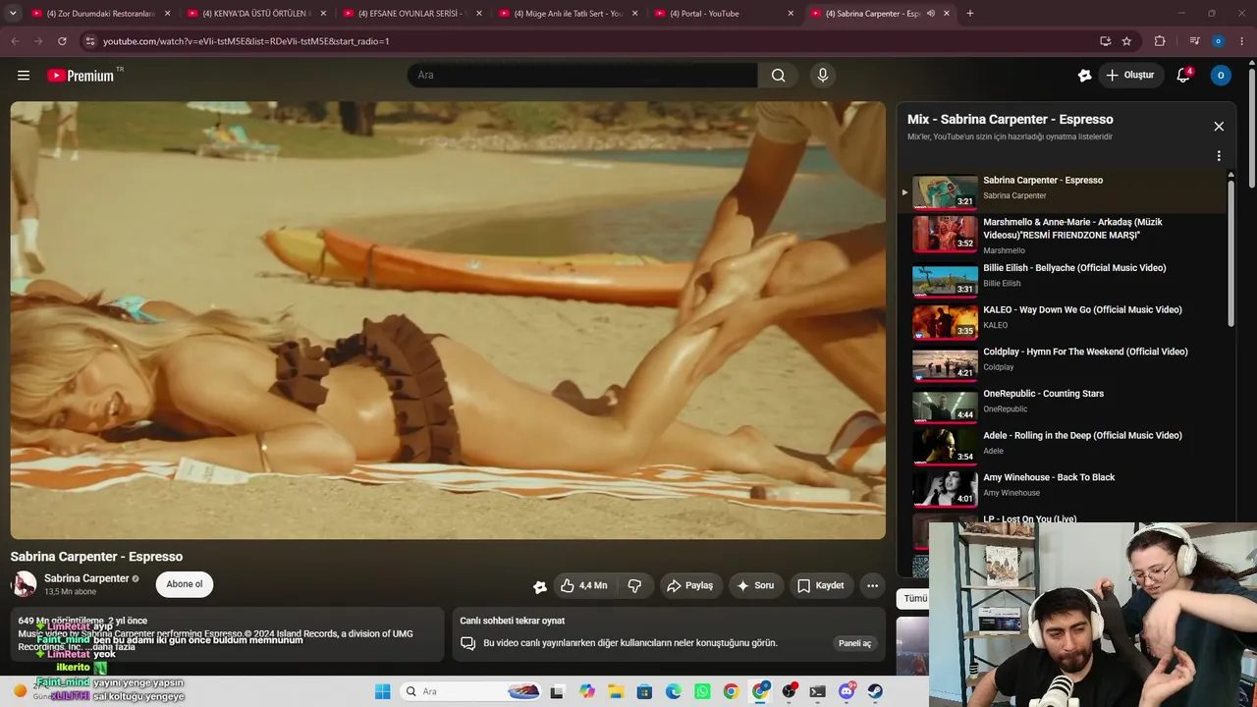Image resolution: width=1257 pixels, height=707 pixels.
Task: Open the YouTube guide hamburger menu
Action: point(24,76)
